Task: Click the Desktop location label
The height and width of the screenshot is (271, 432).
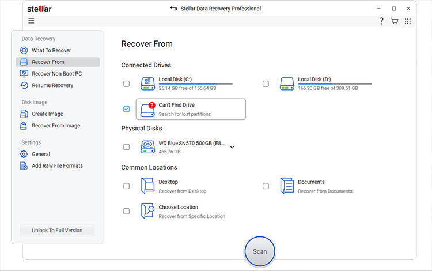Action: pos(168,182)
